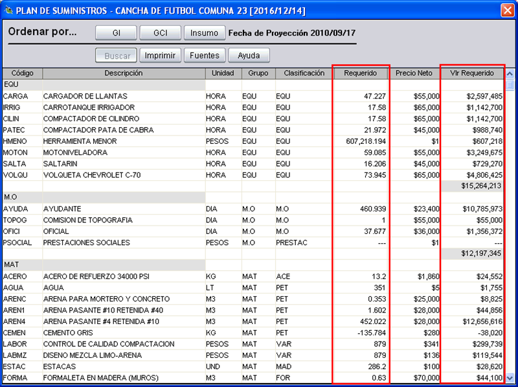Click the $10,785,973 vlr requerido value
The height and width of the screenshot is (387, 518).
click(482, 209)
